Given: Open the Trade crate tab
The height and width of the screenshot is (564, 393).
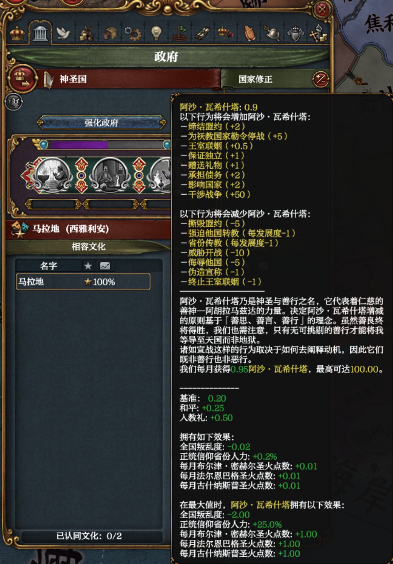Looking at the screenshot, I should (x=110, y=33).
